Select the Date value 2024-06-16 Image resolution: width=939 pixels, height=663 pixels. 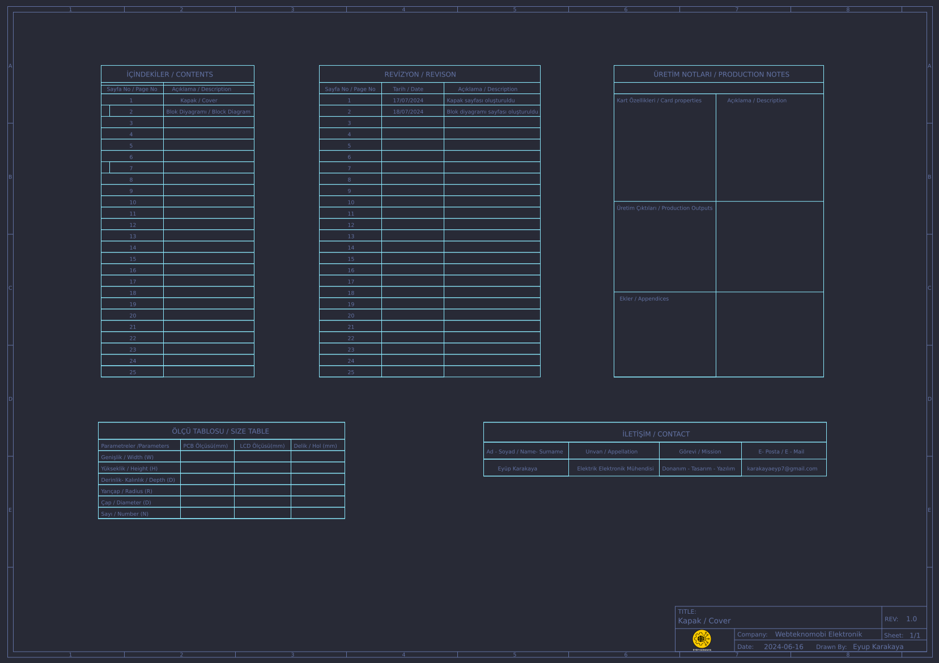[x=783, y=647]
